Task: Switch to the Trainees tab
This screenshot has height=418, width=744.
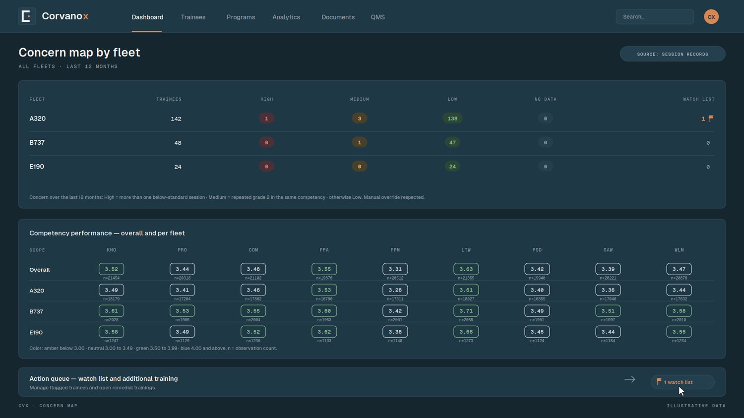Action: point(193,17)
